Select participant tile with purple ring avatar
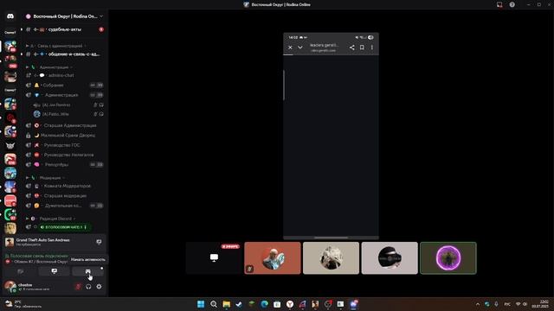The width and height of the screenshot is (554, 311). click(448, 257)
